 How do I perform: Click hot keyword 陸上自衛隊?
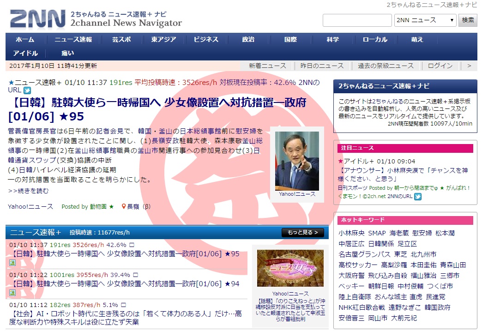tap(355, 297)
